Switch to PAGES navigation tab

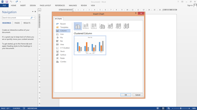17,23
